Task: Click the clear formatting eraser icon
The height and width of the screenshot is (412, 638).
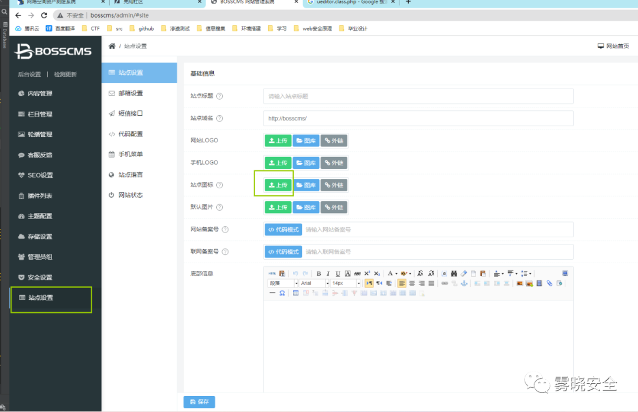Action: click(464, 273)
